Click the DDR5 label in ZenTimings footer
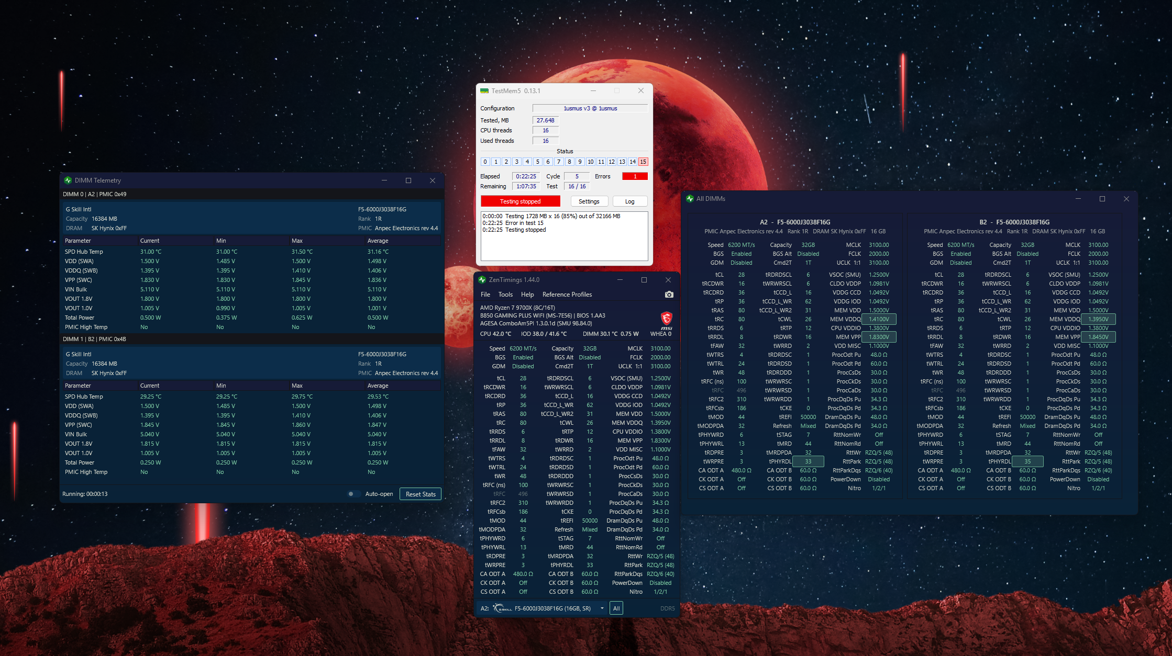 pos(667,608)
